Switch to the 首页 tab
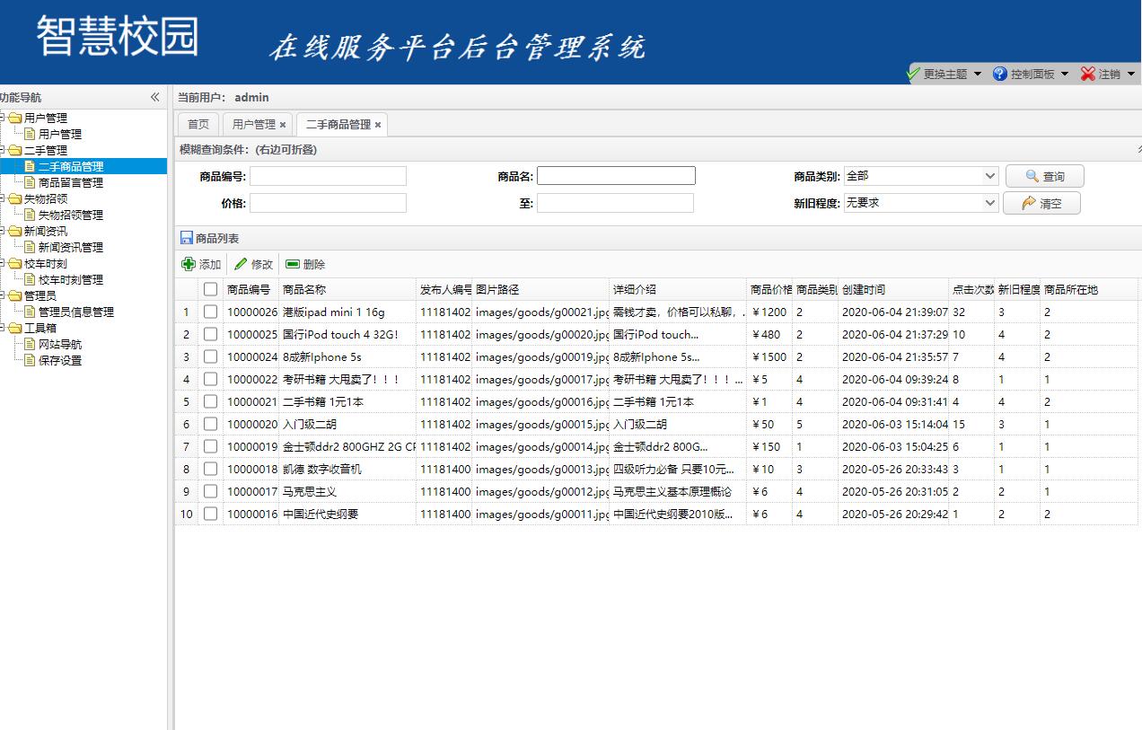The height and width of the screenshot is (730, 1142). [x=198, y=124]
